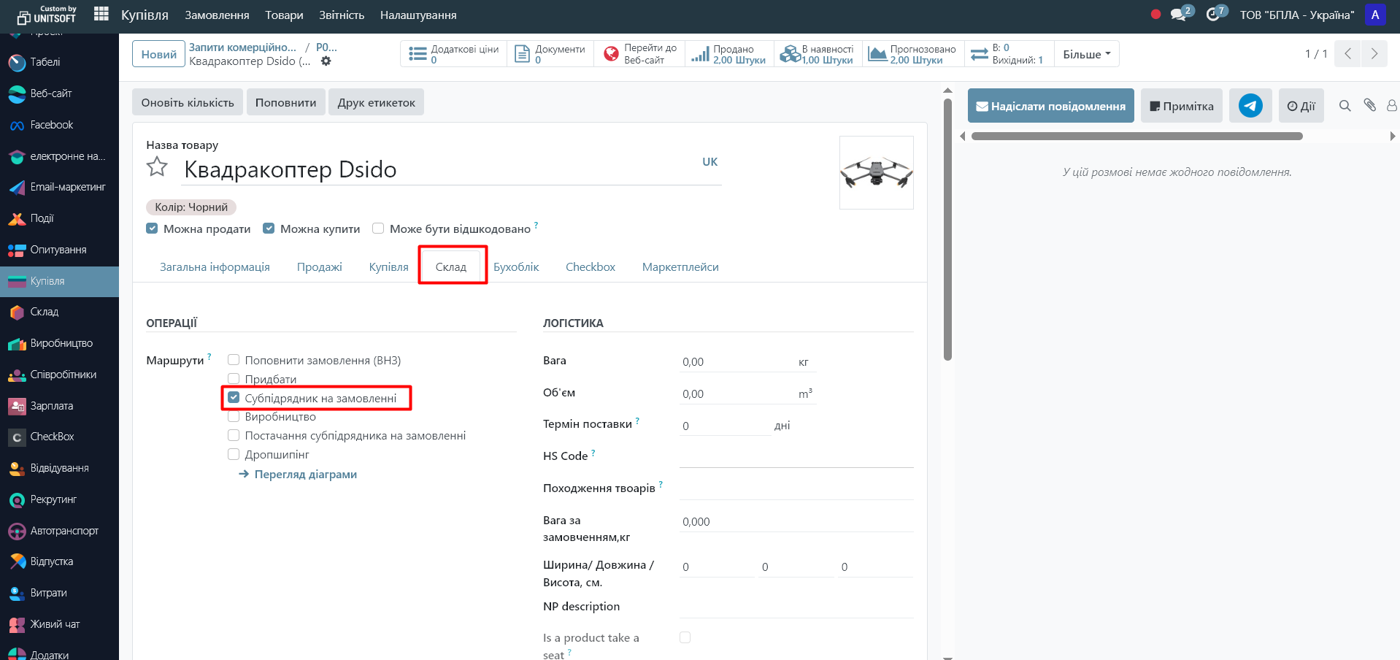1400x660 pixels.
Task: Click the form vertical scrollbar thumb
Action: tap(947, 229)
